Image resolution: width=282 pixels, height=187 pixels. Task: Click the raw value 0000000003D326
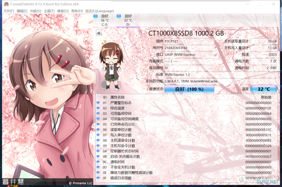point(258,146)
